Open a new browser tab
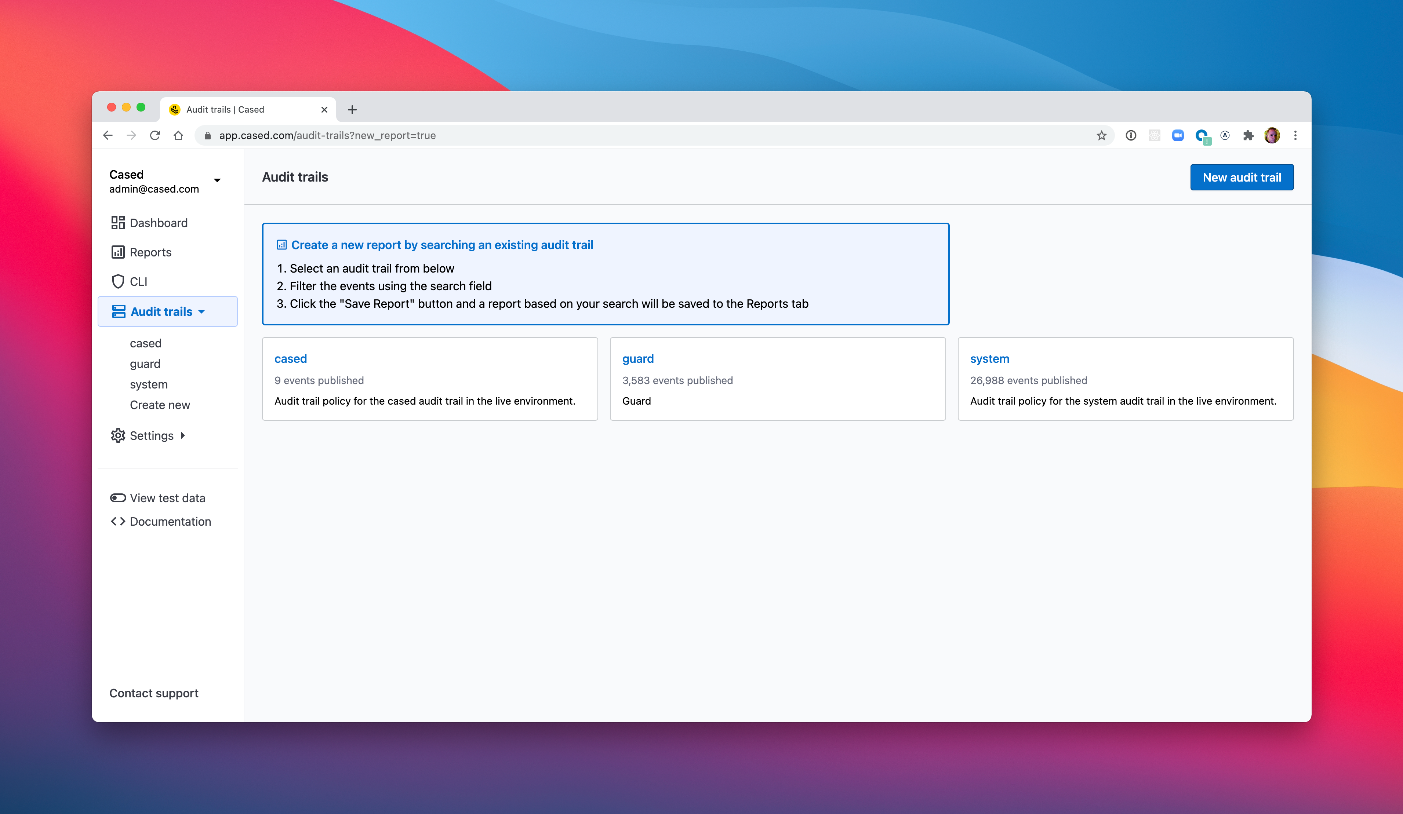 coord(352,110)
